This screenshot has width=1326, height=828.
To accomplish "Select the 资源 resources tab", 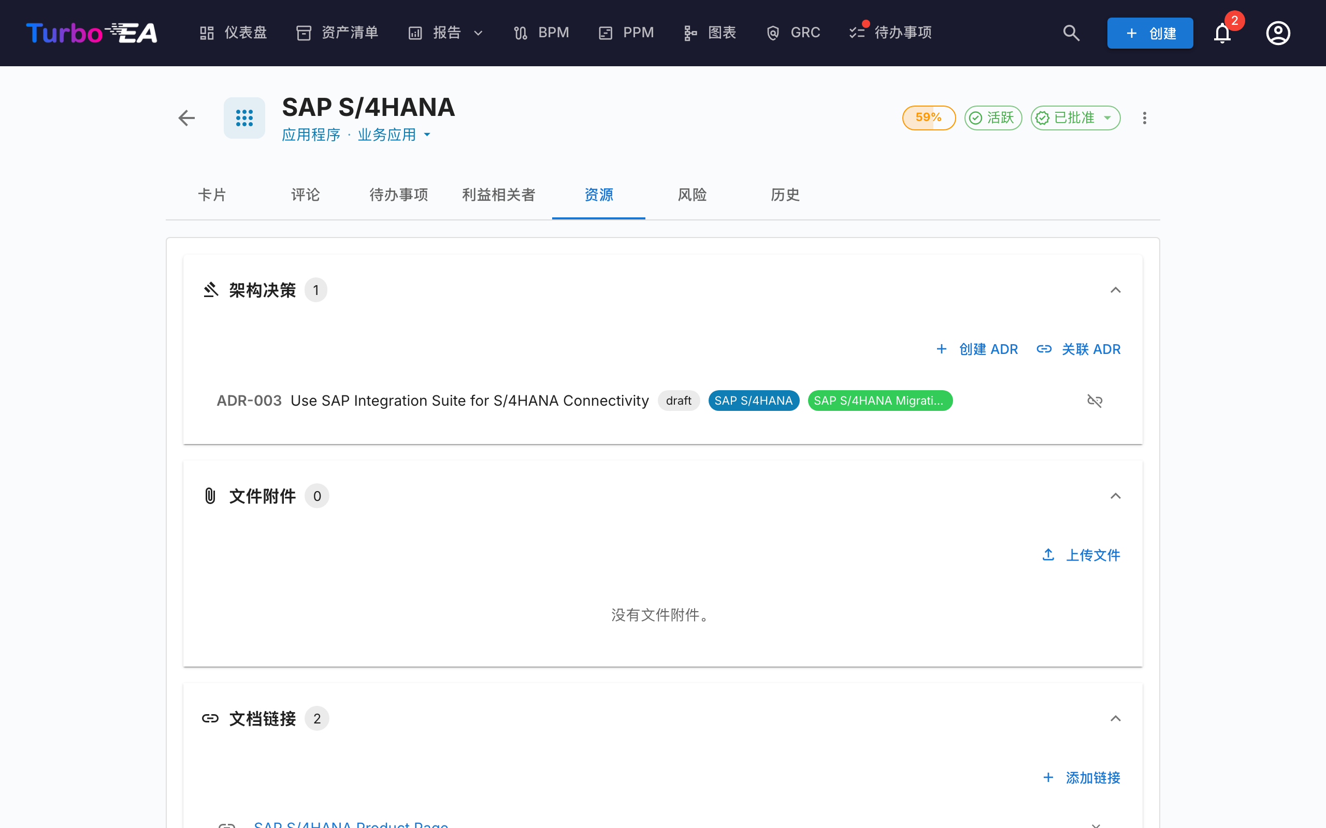I will [x=598, y=195].
